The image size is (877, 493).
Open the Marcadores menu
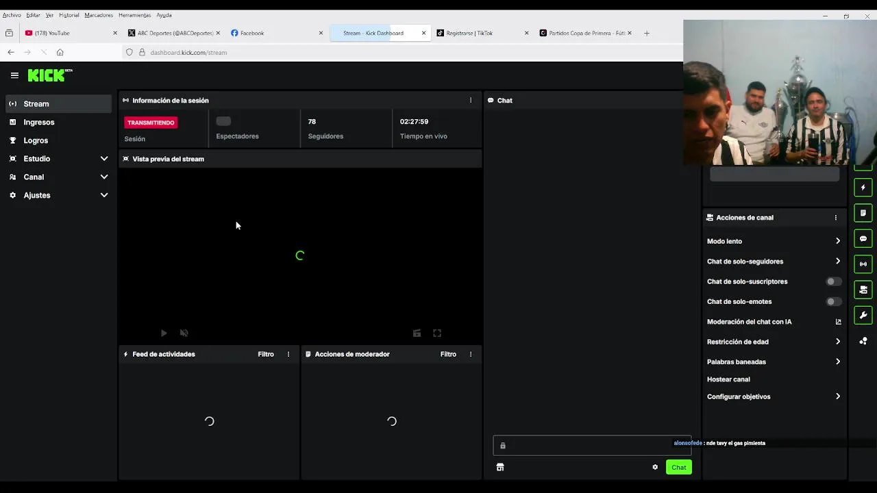click(x=99, y=15)
